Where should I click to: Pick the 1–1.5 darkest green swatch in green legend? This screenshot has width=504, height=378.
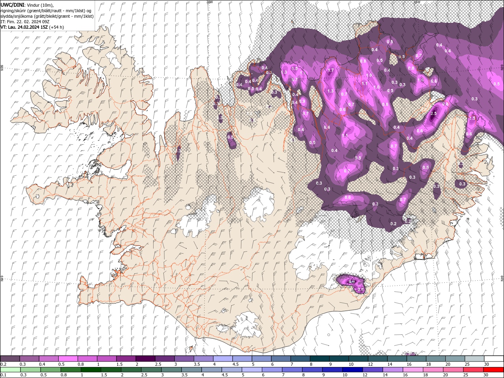tap(91, 370)
